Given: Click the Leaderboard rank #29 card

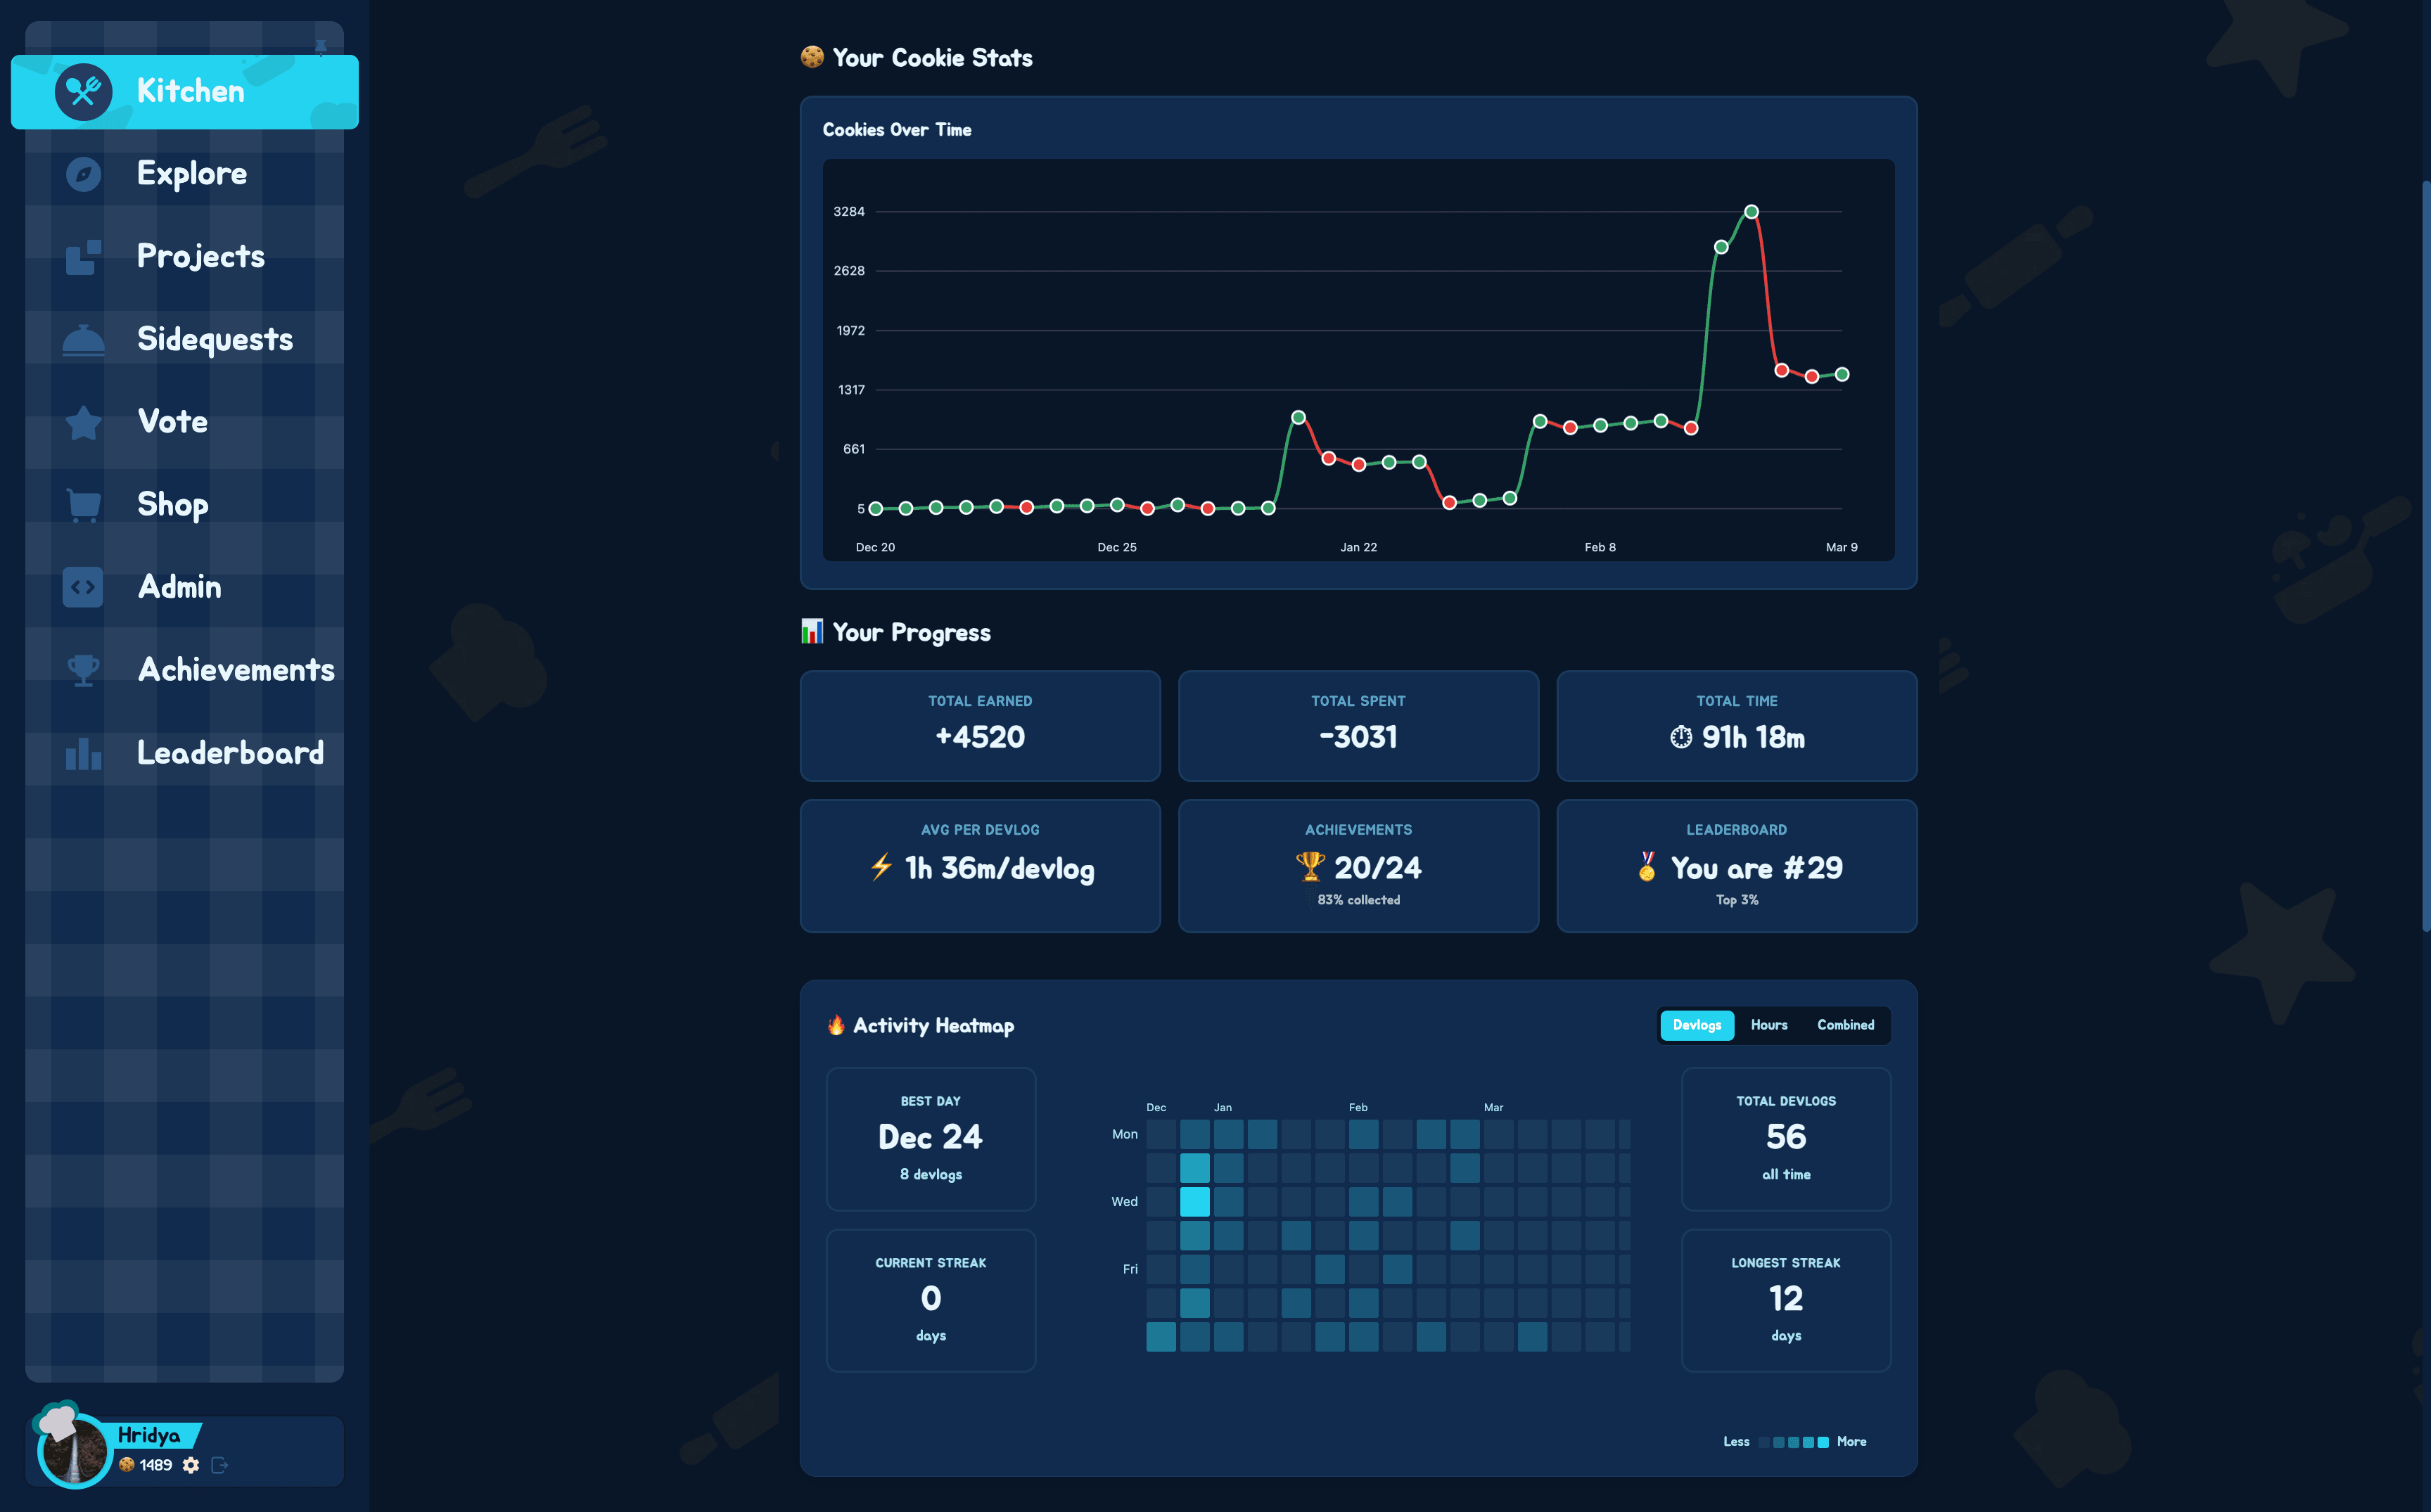Looking at the screenshot, I should click(x=1736, y=866).
